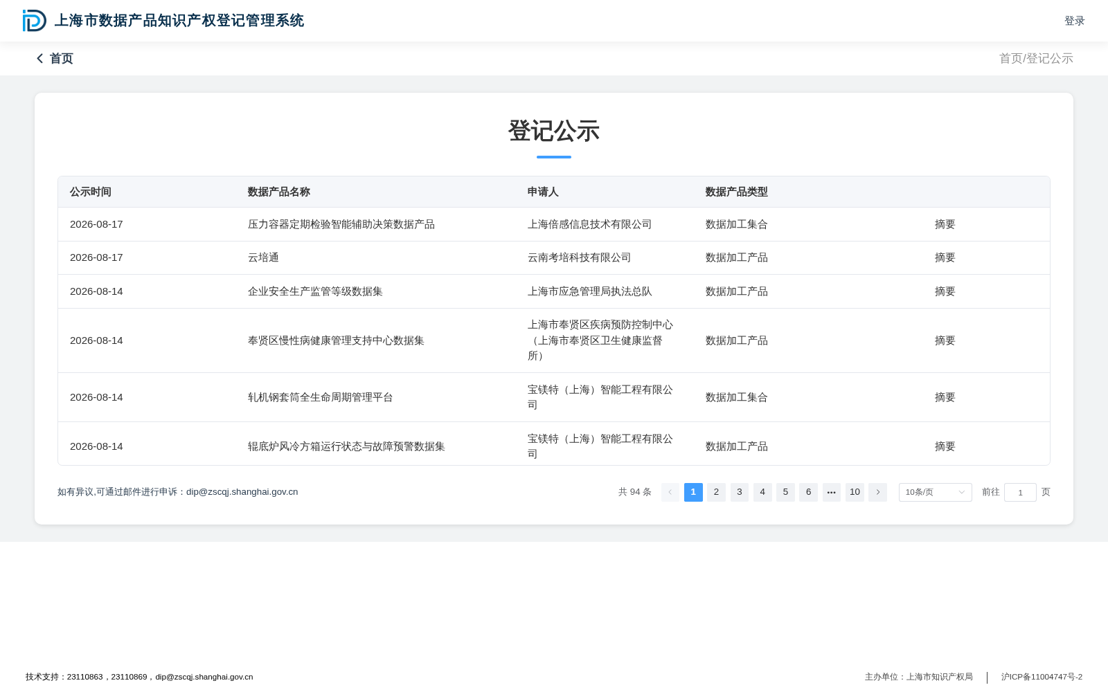Click the system logo icon in header
This screenshot has height=692, width=1108.
(x=34, y=21)
